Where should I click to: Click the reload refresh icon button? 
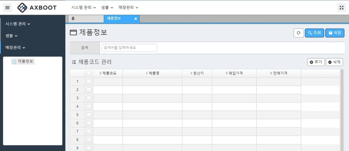pos(299,33)
